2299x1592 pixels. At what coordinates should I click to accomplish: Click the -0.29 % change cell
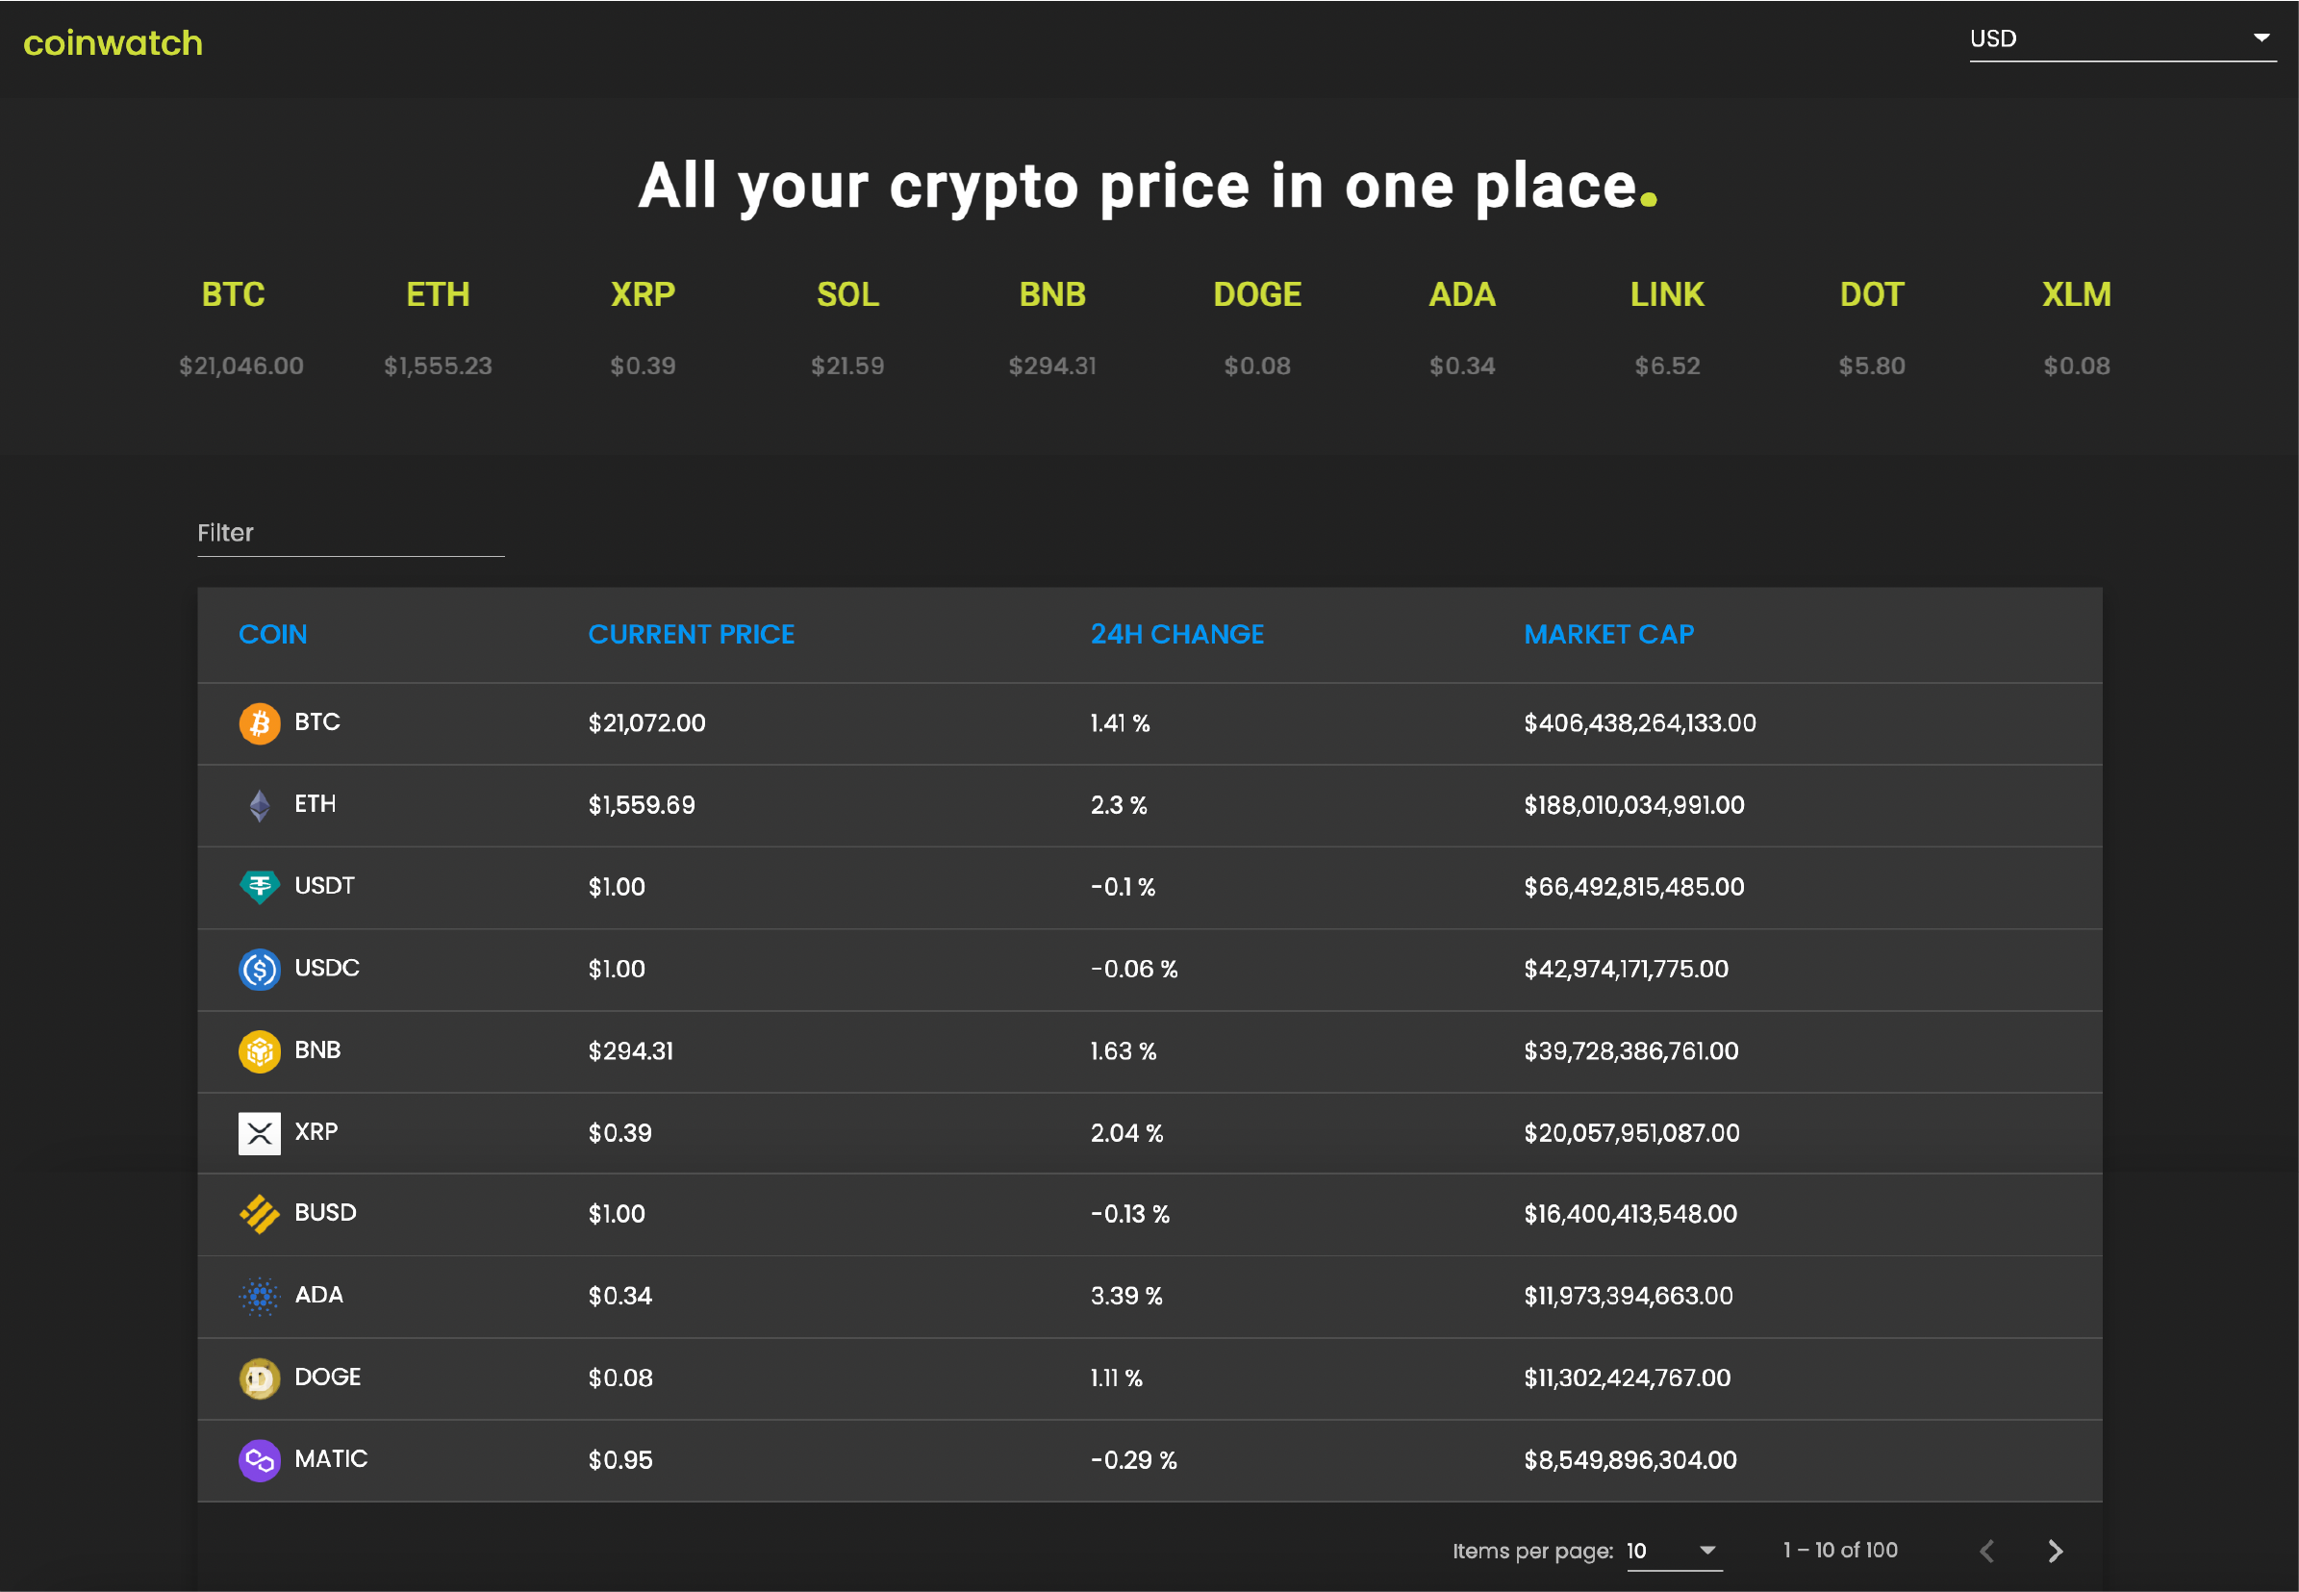click(1134, 1460)
